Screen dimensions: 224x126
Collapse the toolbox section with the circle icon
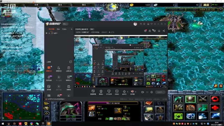coord(71,62)
